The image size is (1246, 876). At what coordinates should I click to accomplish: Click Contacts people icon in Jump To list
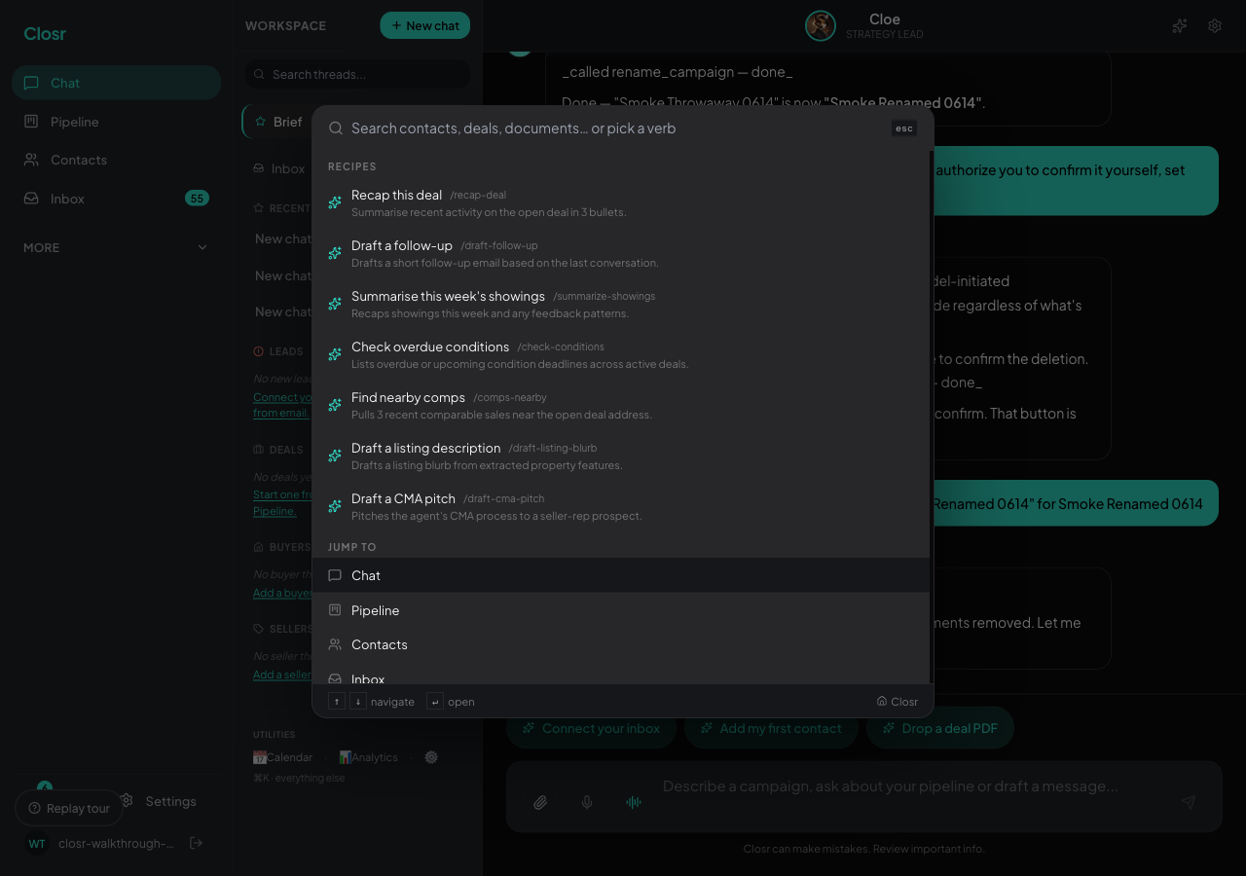(x=335, y=644)
